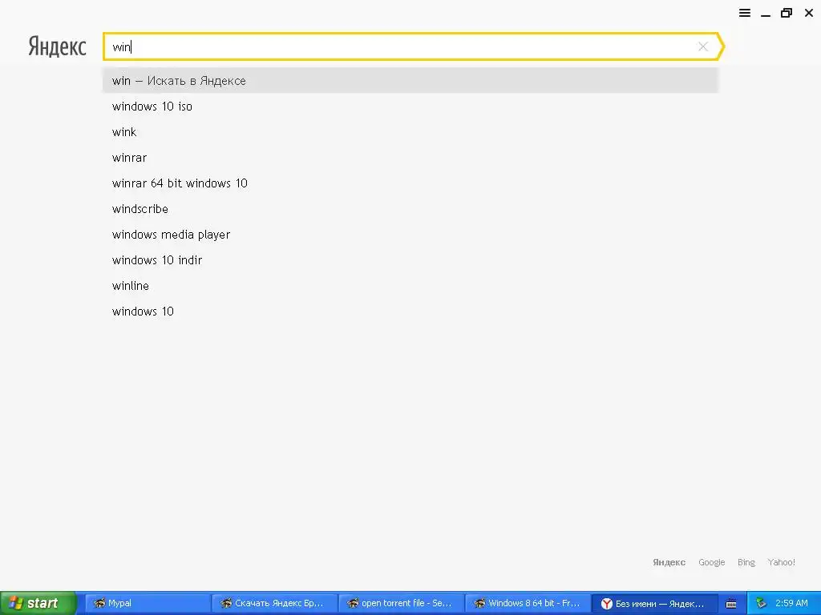The image size is (821, 615).
Task: Close the Yandex browser window
Action: tap(808, 13)
